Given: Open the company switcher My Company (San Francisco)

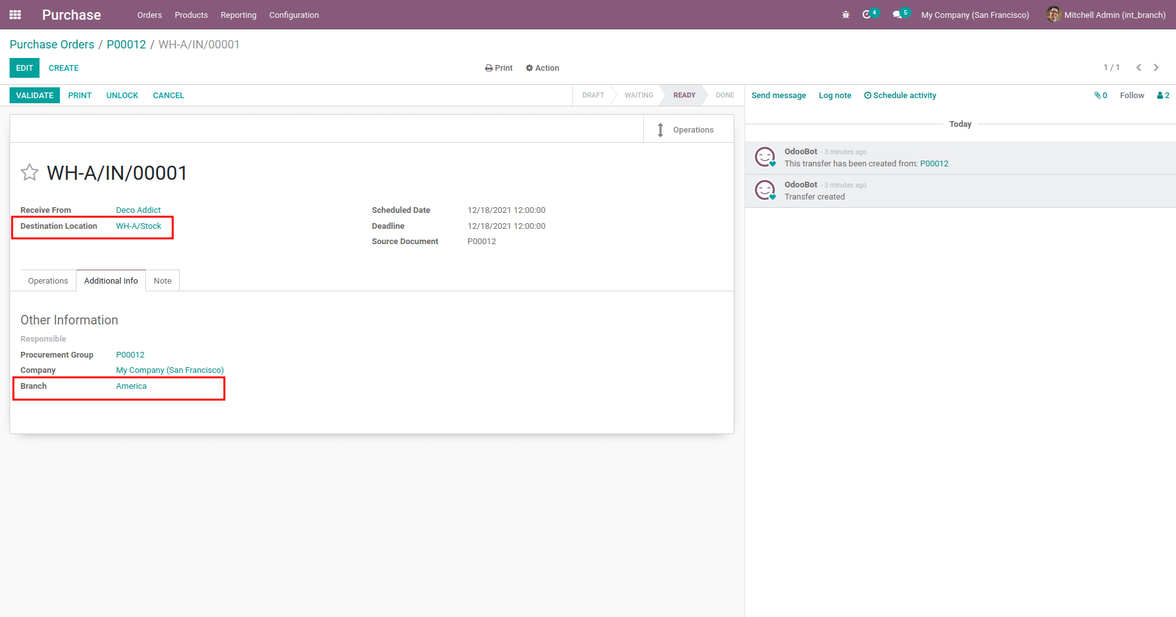Looking at the screenshot, I should [975, 15].
